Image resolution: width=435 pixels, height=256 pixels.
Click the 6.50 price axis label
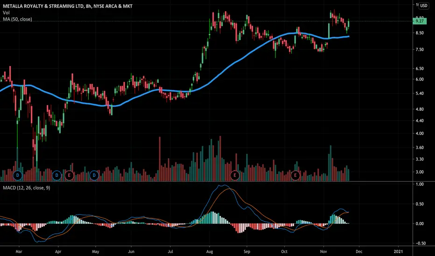pyautogui.click(x=420, y=68)
